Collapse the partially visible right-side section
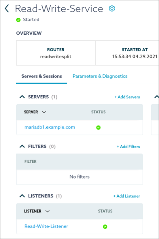Image resolution: width=159 pixels, height=239 pixels. [157, 97]
